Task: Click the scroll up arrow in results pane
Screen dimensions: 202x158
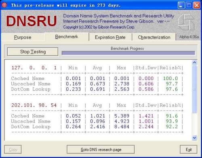Action: pos(194,62)
